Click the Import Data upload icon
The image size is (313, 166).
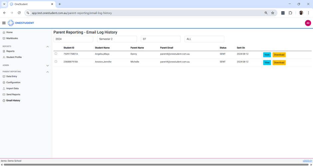(x=4, y=88)
